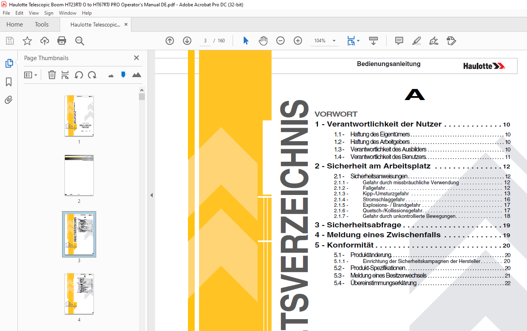Choose the Selection arrow tool

pyautogui.click(x=246, y=41)
